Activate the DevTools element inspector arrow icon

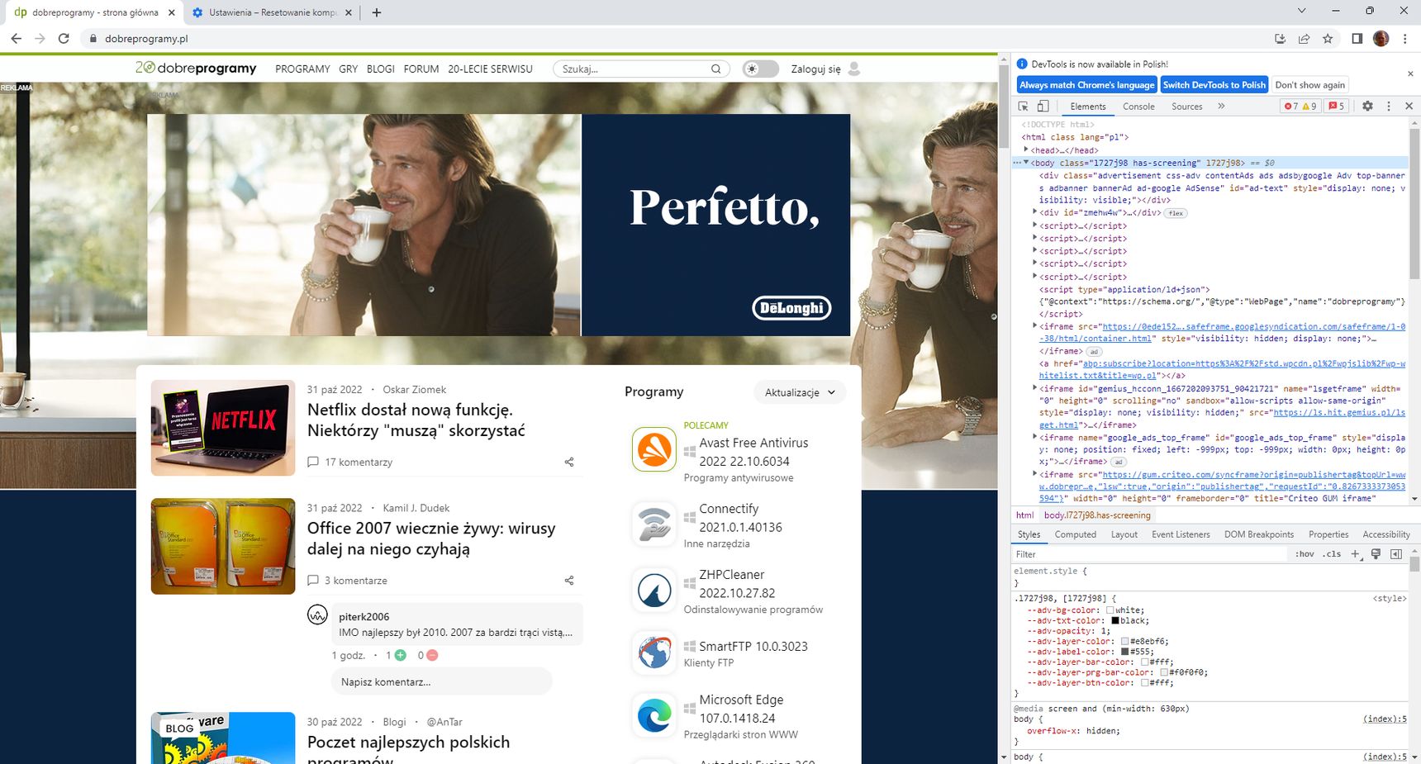click(1023, 107)
